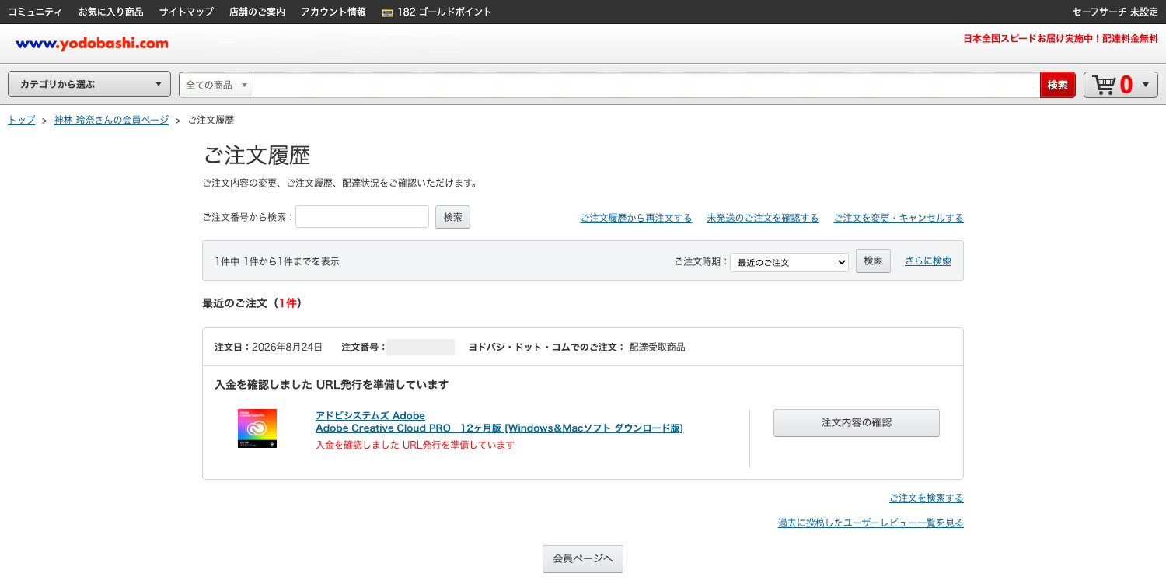This screenshot has height=584, width=1166.
Task: Click 検索 button beside ご注文時期
Action: [873, 261]
